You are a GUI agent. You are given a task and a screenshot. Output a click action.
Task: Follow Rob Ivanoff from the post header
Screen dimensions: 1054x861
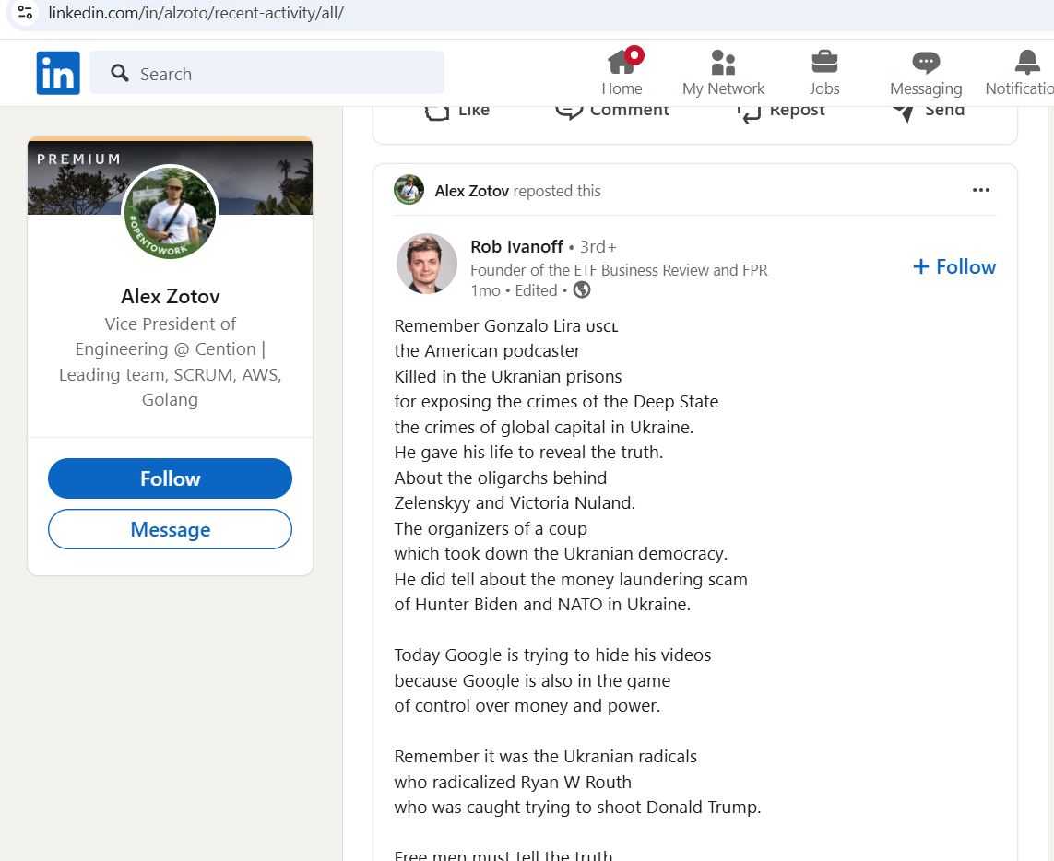pyautogui.click(x=954, y=266)
